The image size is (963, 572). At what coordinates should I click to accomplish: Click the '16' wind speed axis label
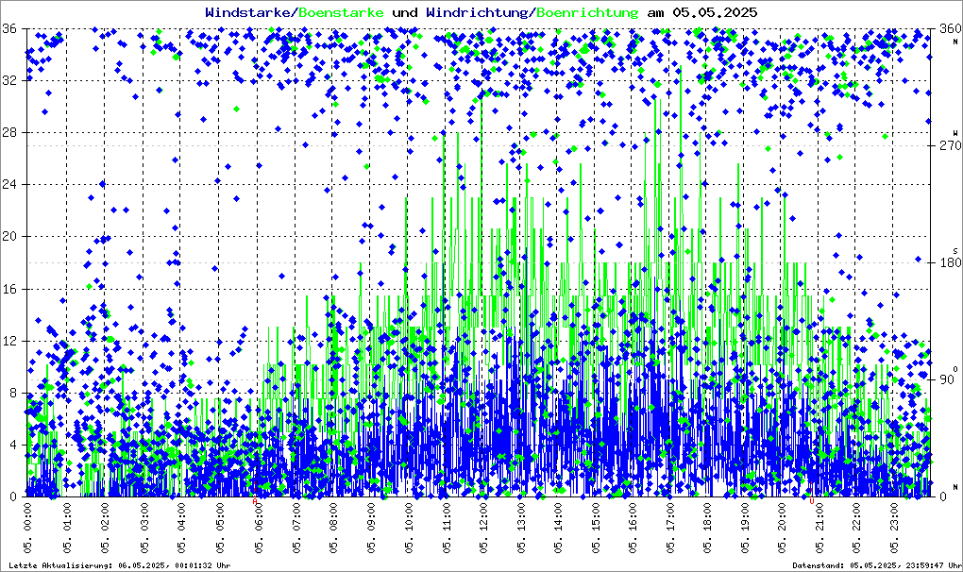(9, 289)
